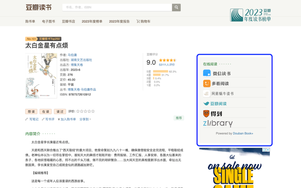Image resolution: width=301 pixels, height=188 pixels.
Task: Open the series link 博集天卷·马伯庸作品
Action: (x=82, y=89)
